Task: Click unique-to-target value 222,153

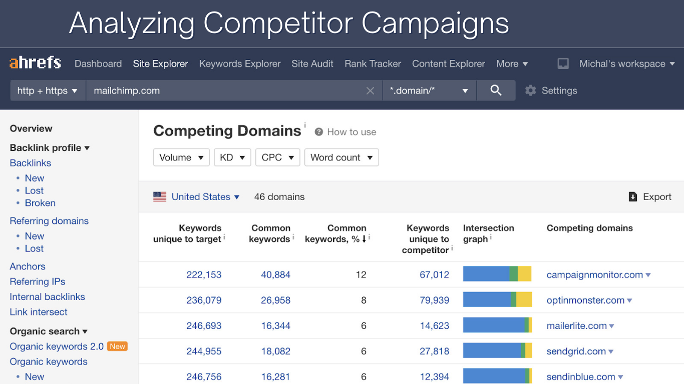Action: (x=204, y=275)
